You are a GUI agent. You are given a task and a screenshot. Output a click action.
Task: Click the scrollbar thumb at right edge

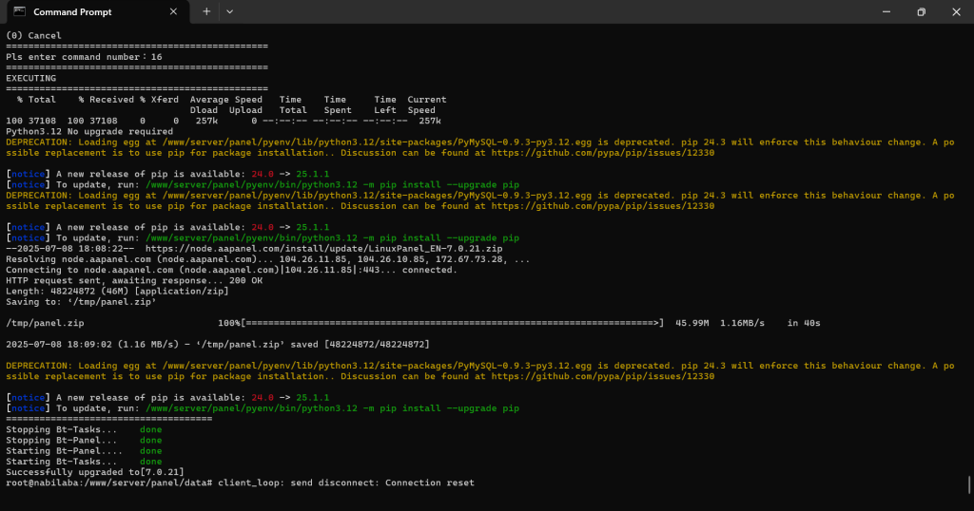point(969,483)
